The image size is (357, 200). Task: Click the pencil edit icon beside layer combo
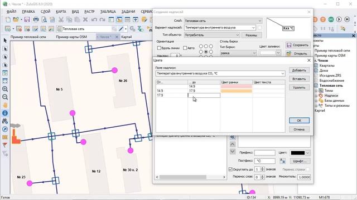click(121, 29)
